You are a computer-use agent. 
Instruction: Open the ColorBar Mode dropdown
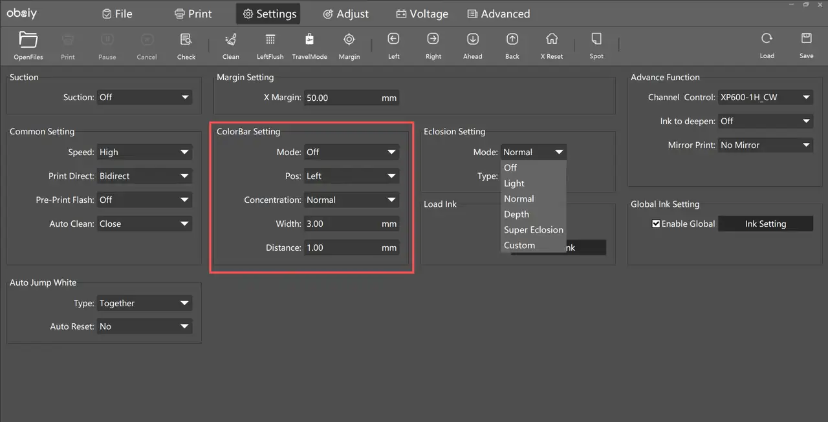pos(351,153)
